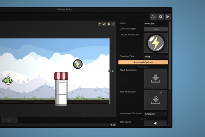Image resolution: width=205 pixels, height=137 pixels.
Task: Toggle the Advanced Options section
Action: pos(143,62)
